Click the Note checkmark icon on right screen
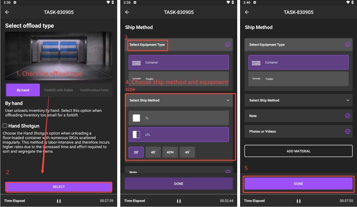This screenshot has height=207, width=357. 347,116
